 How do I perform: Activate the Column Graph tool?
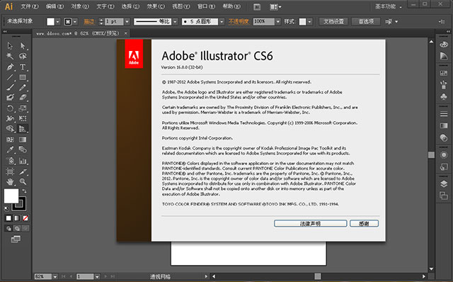coord(23,161)
